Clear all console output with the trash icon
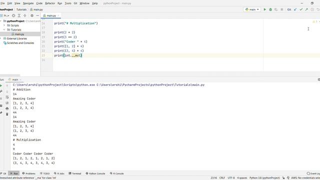This screenshot has width=320, height=180. [7, 114]
